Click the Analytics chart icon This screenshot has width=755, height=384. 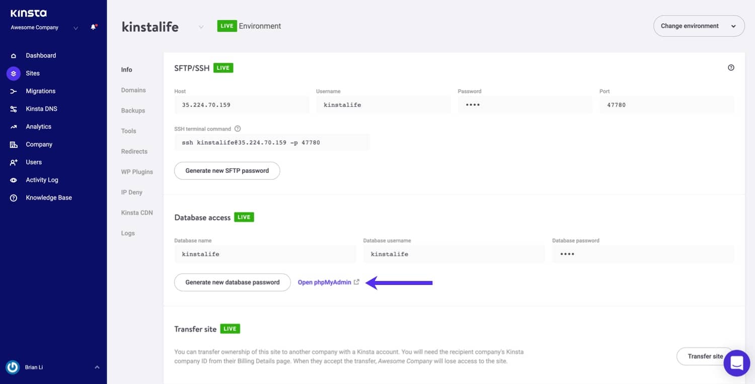14,127
